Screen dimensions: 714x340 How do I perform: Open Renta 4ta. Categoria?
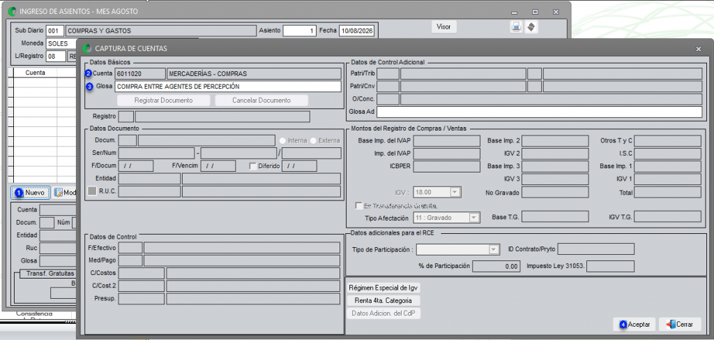pyautogui.click(x=383, y=301)
